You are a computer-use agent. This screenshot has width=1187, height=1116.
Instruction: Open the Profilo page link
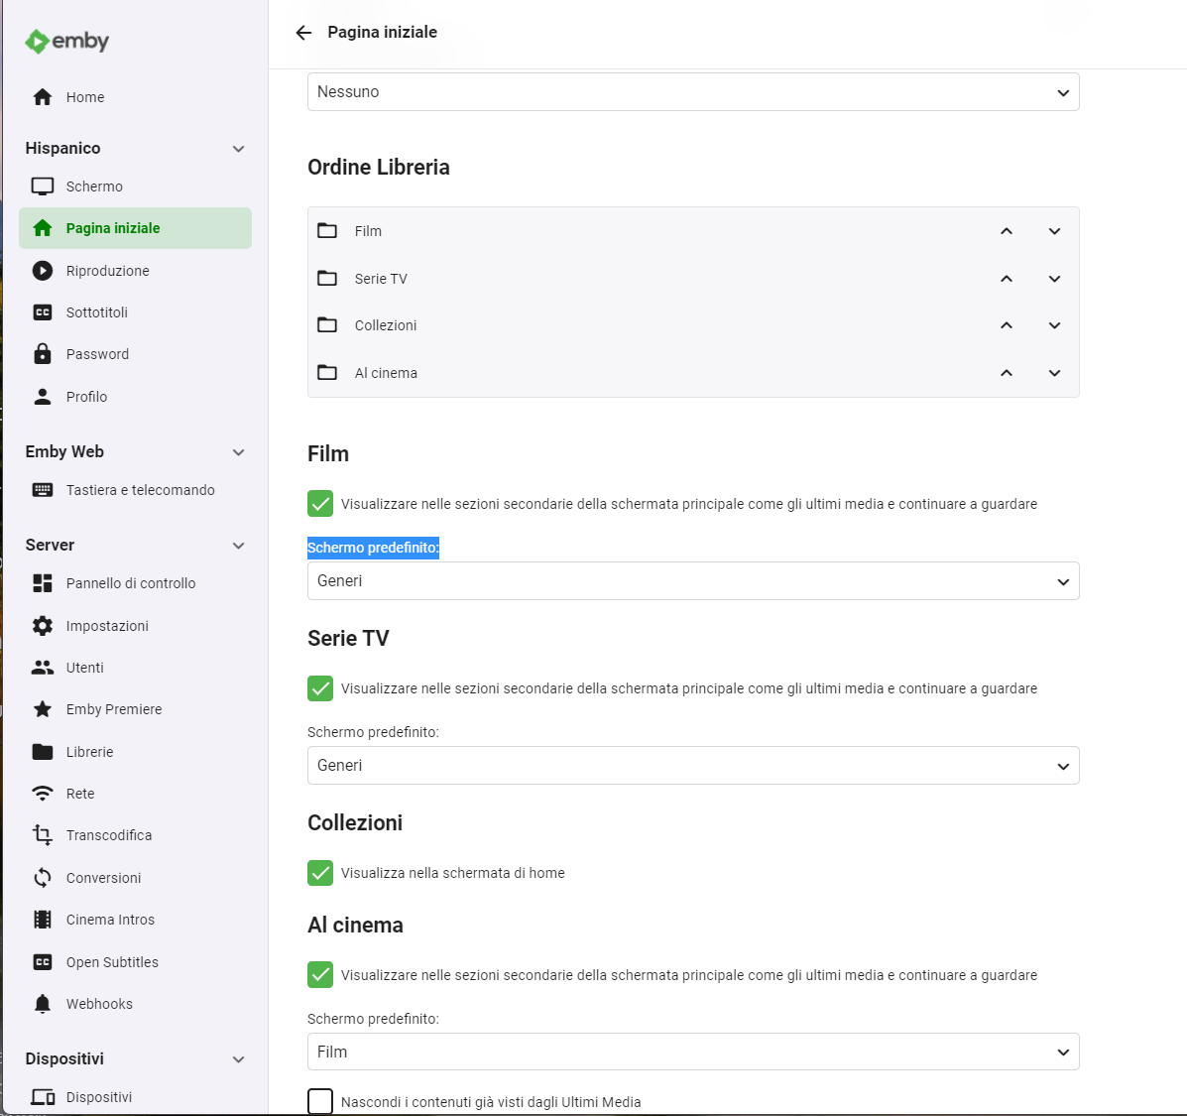coord(86,397)
